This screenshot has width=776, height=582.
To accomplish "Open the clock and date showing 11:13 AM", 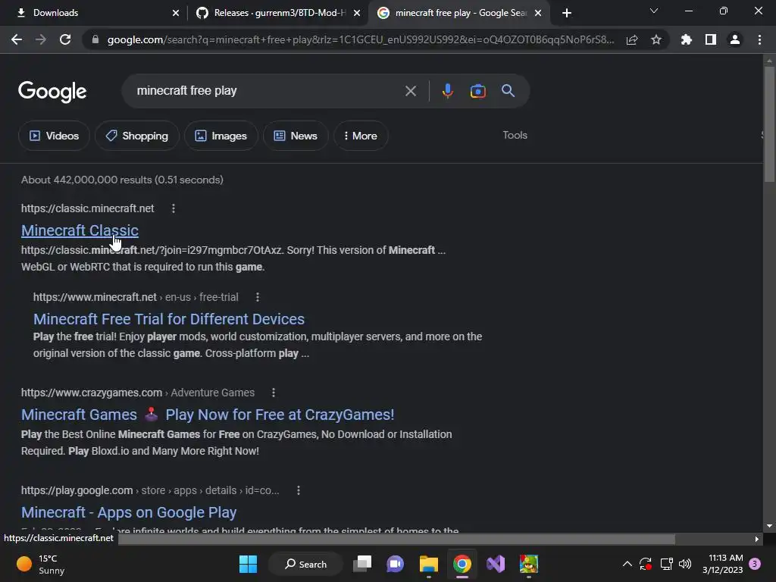I will [722, 564].
